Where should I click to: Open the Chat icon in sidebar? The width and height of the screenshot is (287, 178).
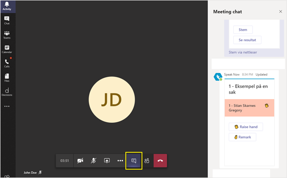point(7,20)
